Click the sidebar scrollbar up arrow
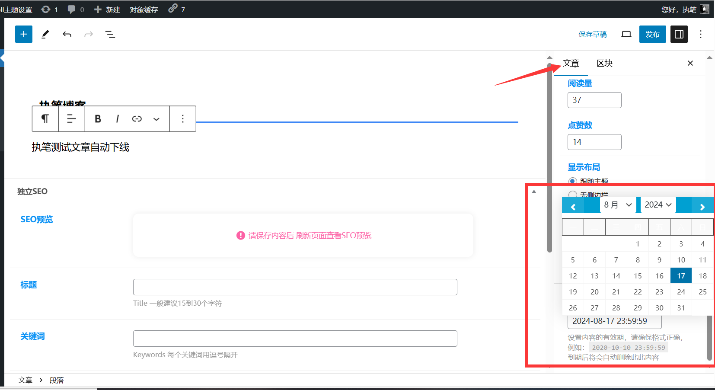This screenshot has height=390, width=715. pos(709,57)
